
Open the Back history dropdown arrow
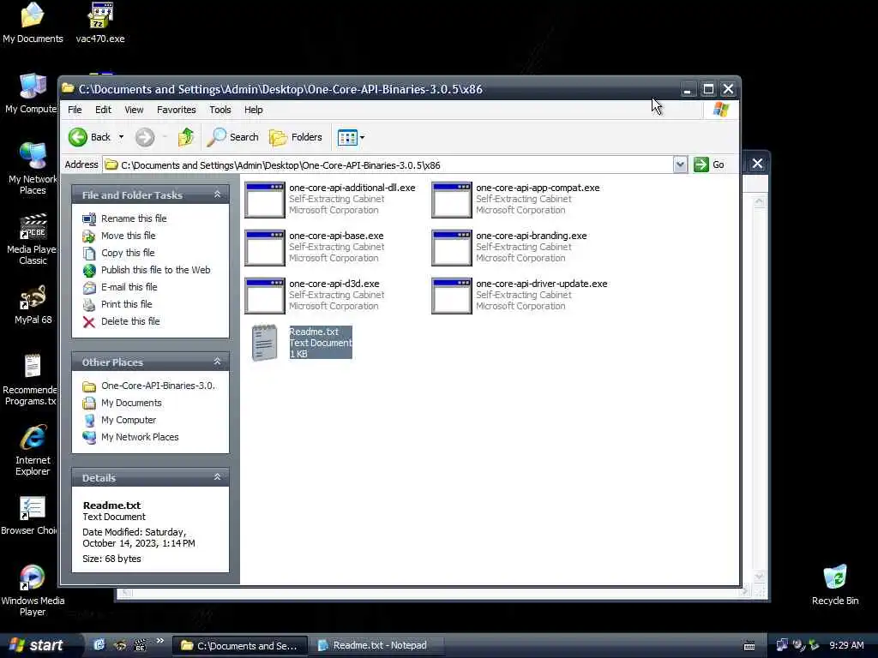(x=121, y=137)
